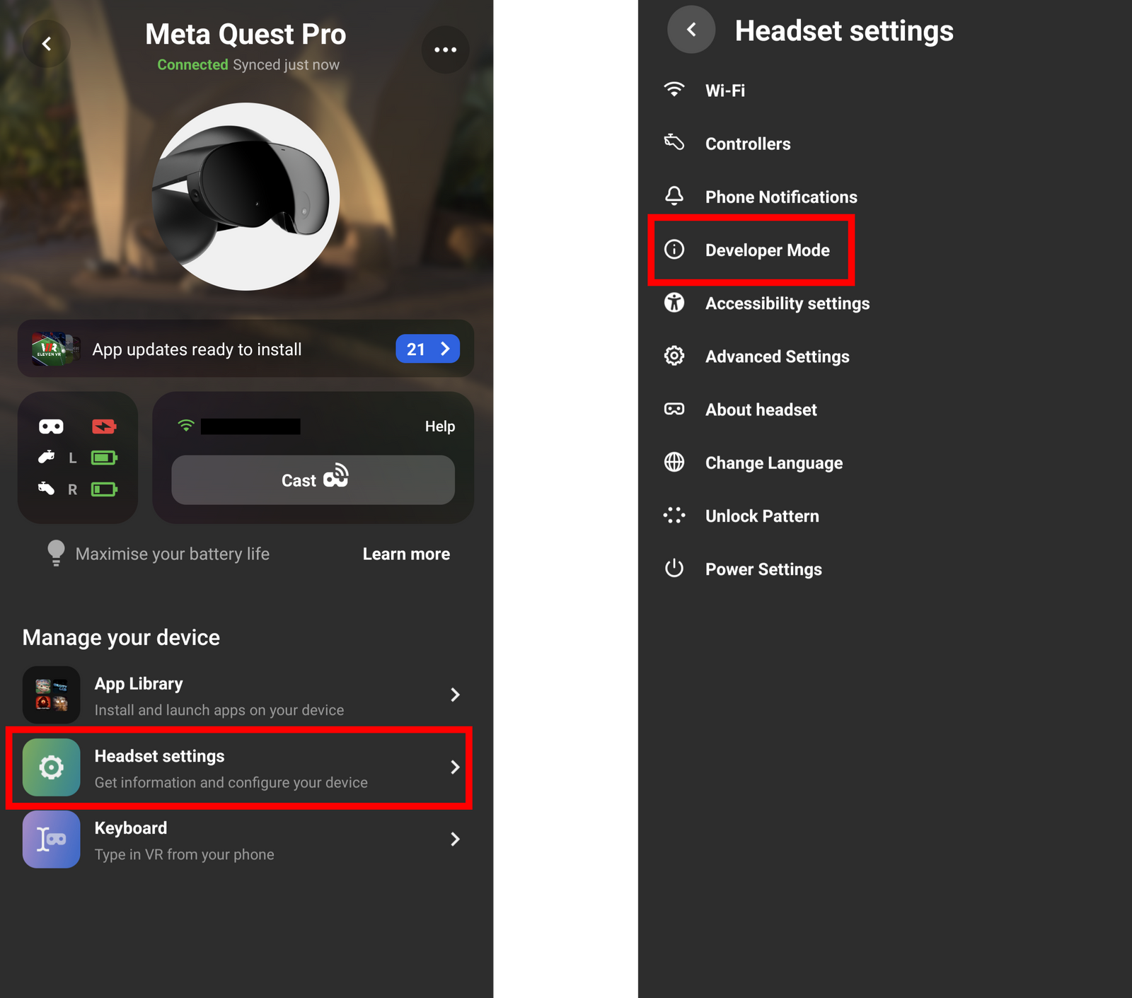This screenshot has height=998, width=1132.
Task: Open Phone Notifications via bell icon
Action: point(674,196)
